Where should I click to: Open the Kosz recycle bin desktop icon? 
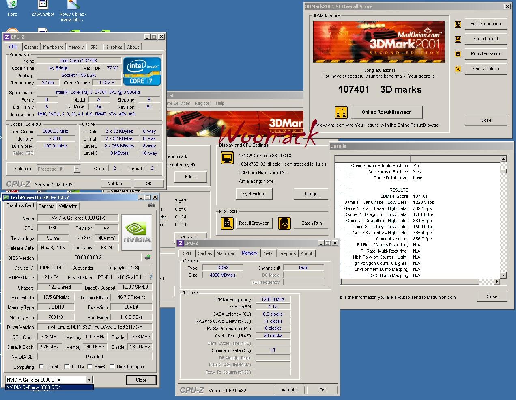point(12,8)
